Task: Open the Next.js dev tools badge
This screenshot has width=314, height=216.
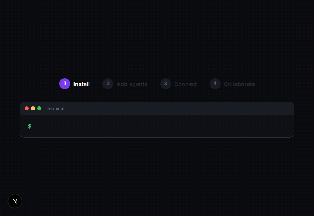Action: click(15, 201)
